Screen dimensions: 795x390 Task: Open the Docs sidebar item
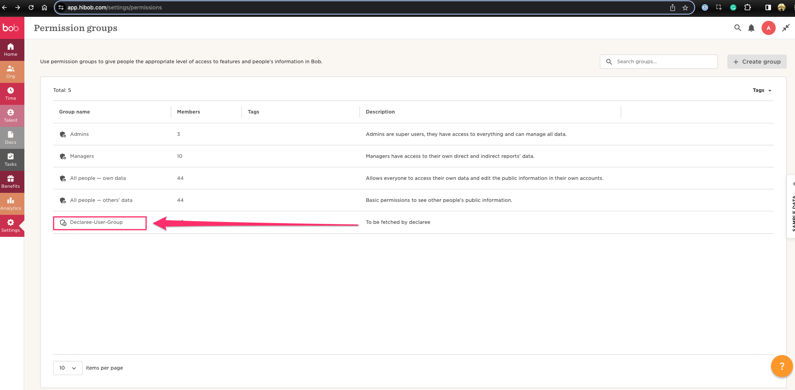point(11,137)
